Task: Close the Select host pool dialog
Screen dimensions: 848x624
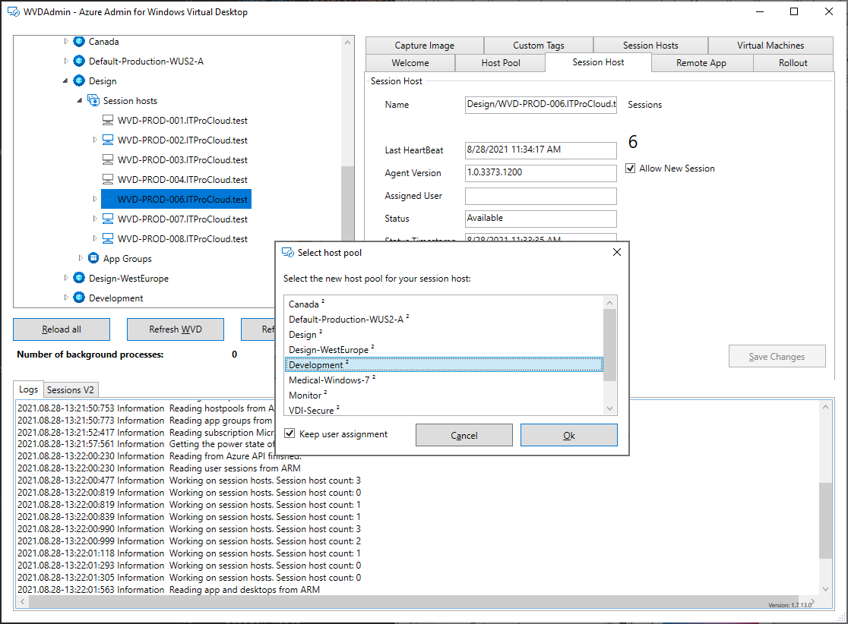Action: [616, 252]
